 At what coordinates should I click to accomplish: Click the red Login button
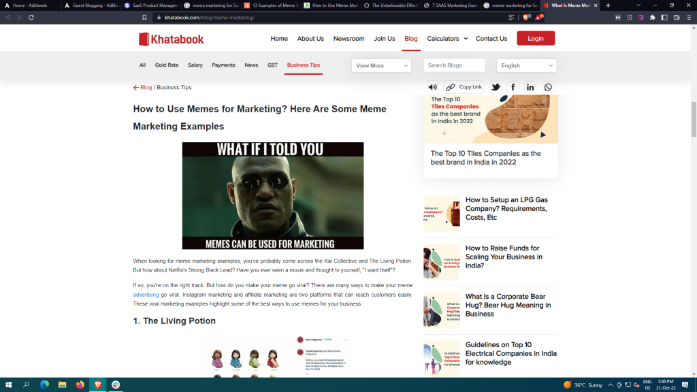pos(536,38)
